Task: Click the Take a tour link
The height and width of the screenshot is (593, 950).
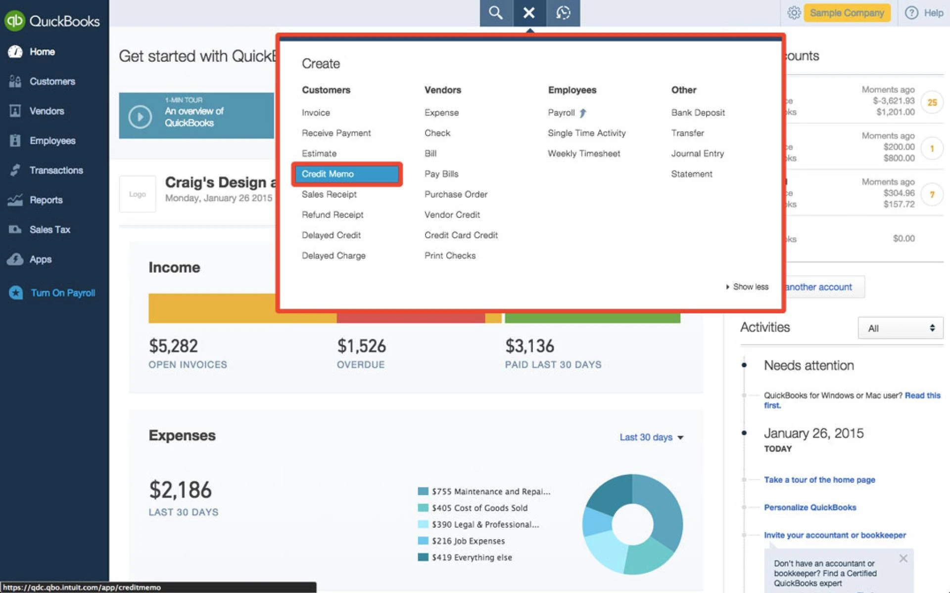Action: coord(819,479)
